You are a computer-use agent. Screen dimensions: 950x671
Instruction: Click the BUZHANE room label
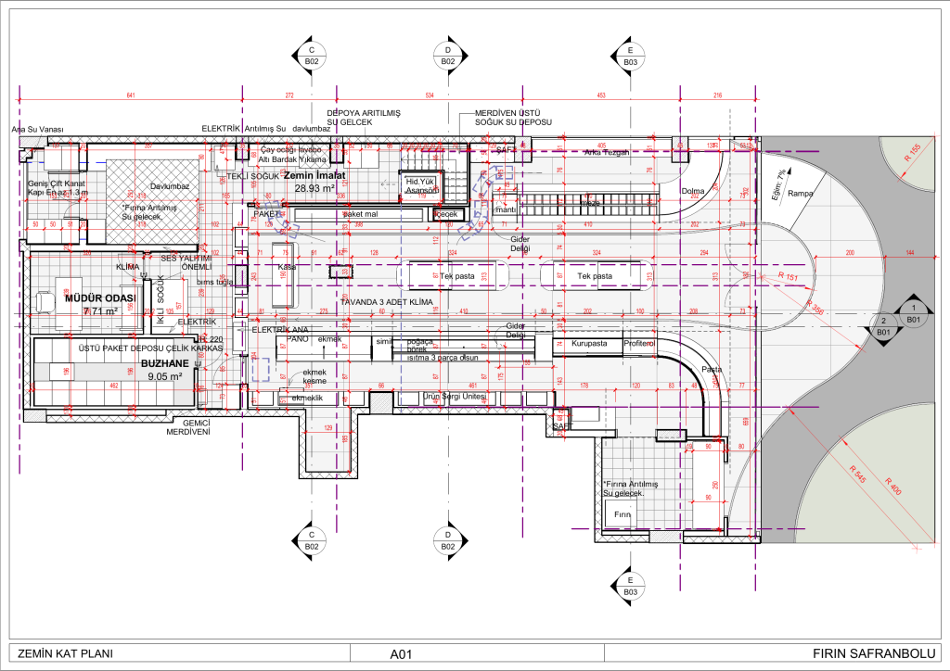[165, 363]
